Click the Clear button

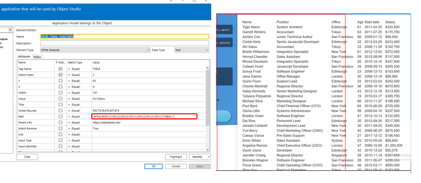(27, 157)
